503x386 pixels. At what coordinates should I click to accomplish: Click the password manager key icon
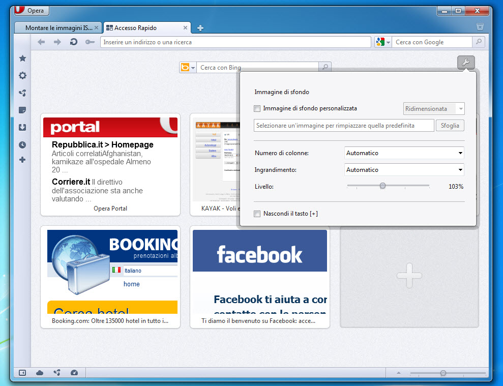(x=90, y=42)
